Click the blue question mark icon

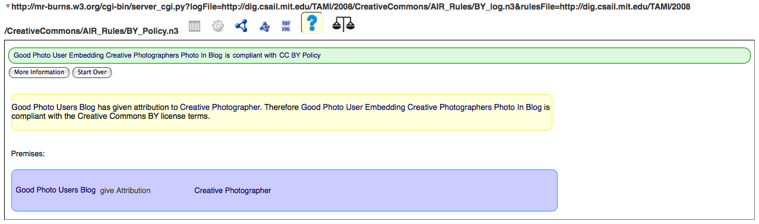point(312,23)
